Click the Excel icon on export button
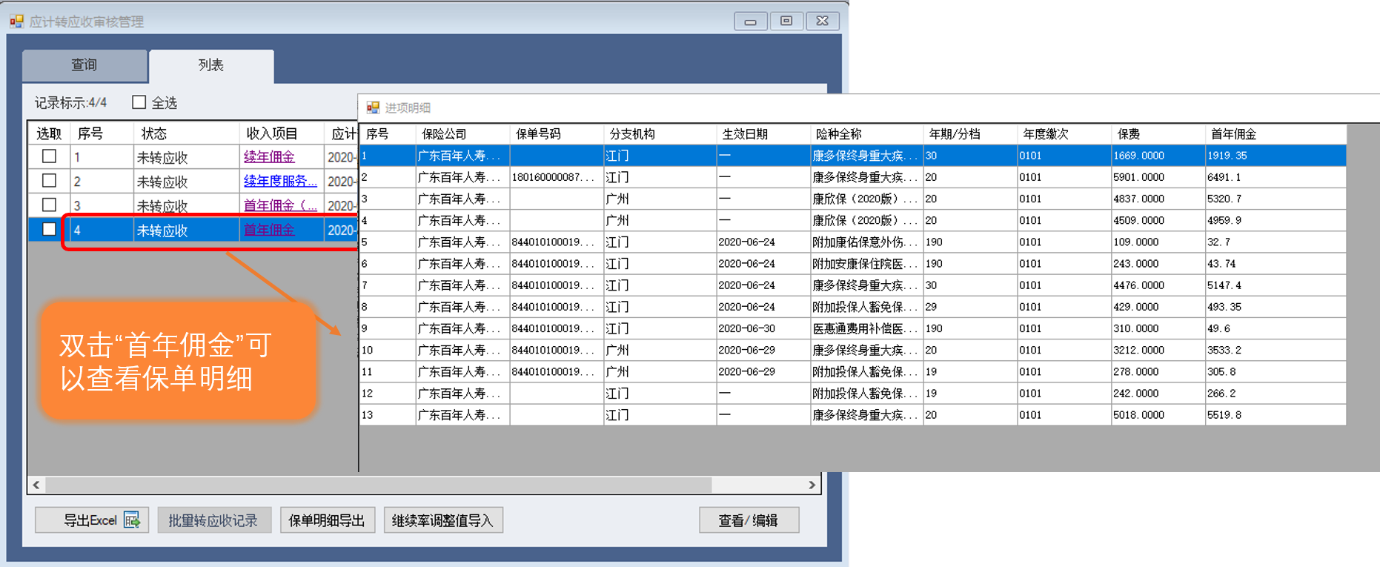Screen dimensions: 1380x567 [132, 520]
